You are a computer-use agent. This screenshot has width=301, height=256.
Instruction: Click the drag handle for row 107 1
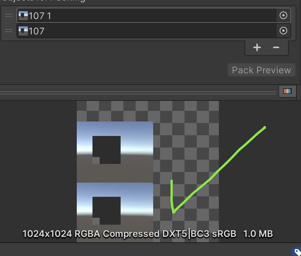pyautogui.click(x=8, y=16)
